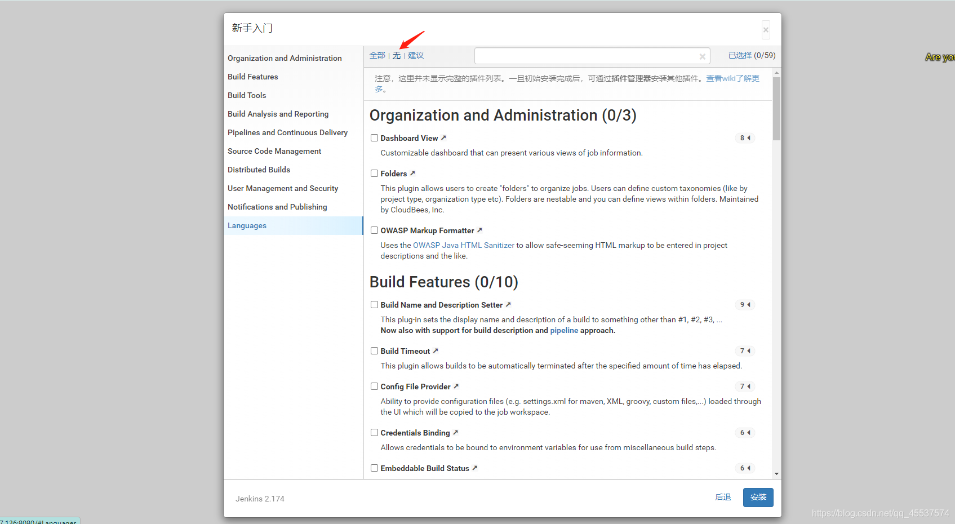Click the Build Features (0/10) heading
The height and width of the screenshot is (524, 955).
(444, 282)
